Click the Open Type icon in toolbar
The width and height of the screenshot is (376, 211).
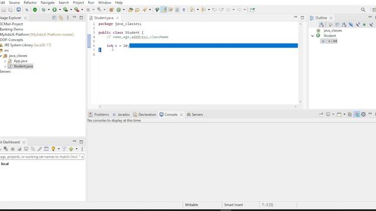130,10
